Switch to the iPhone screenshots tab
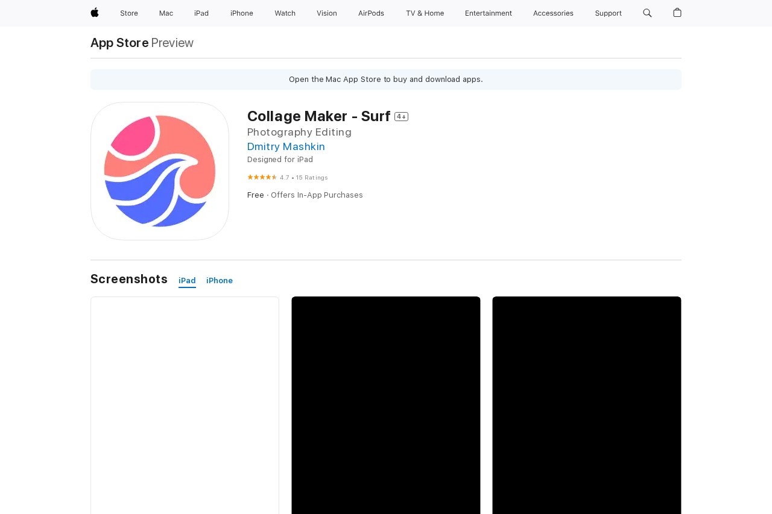This screenshot has width=772, height=514. pyautogui.click(x=220, y=281)
